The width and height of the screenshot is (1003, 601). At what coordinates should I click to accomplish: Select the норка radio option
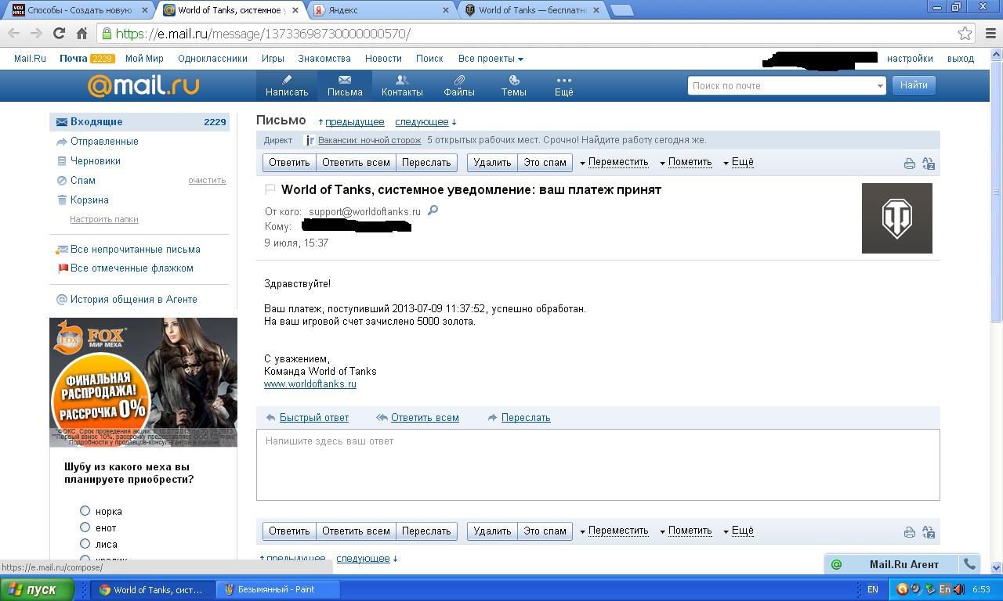pos(85,511)
